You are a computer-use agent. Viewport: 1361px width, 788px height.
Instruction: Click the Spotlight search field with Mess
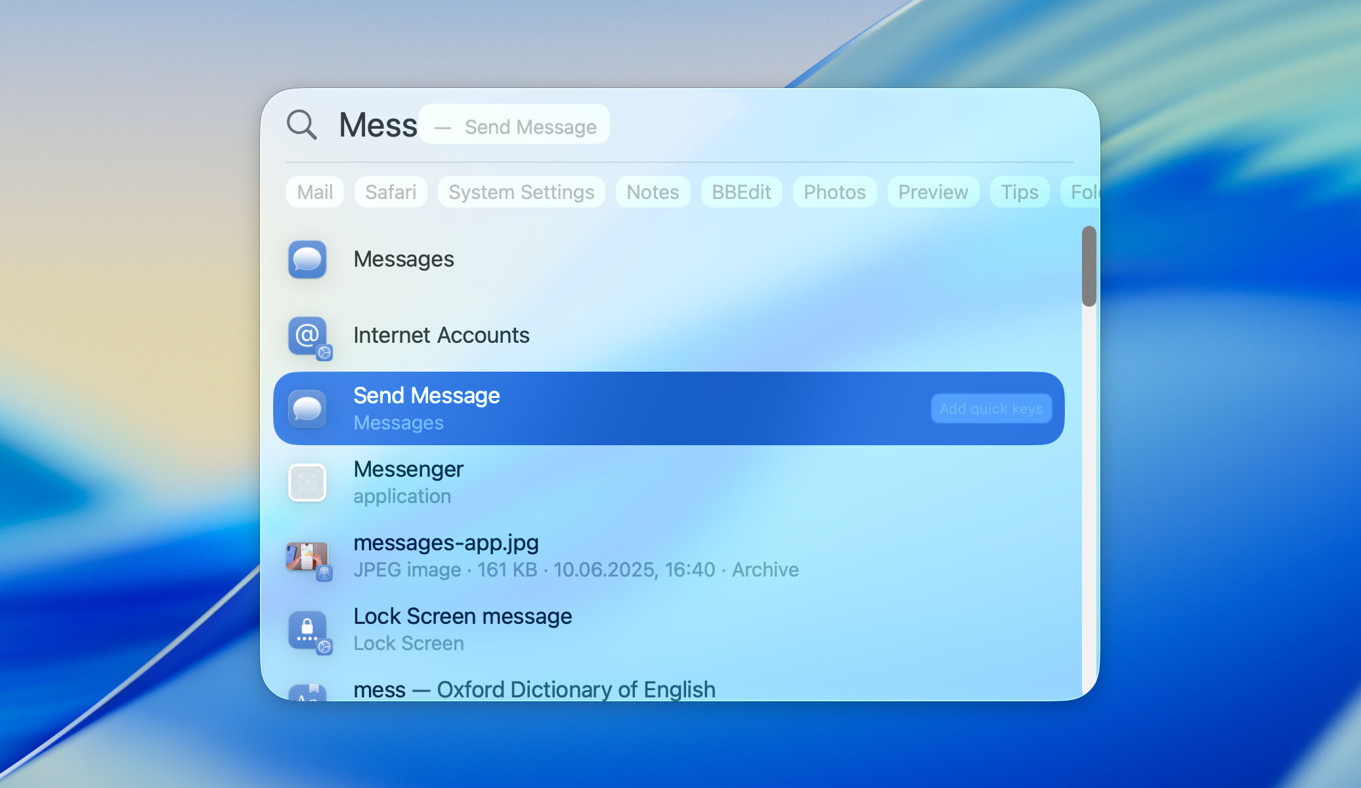tap(680, 125)
